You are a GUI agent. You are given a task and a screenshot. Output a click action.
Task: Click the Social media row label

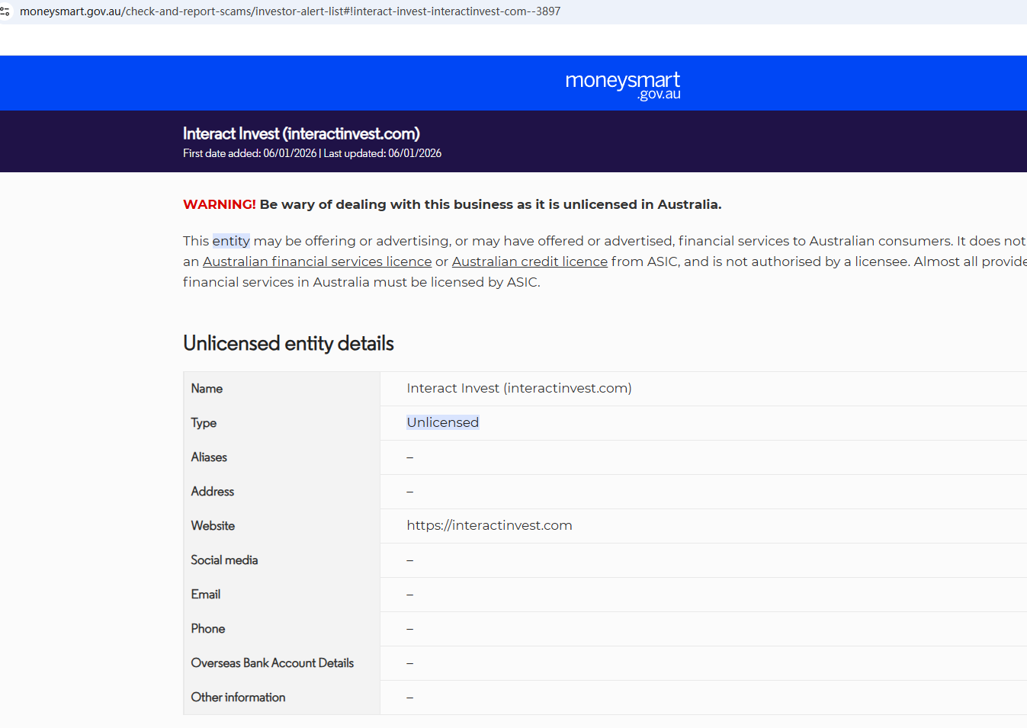click(x=224, y=560)
